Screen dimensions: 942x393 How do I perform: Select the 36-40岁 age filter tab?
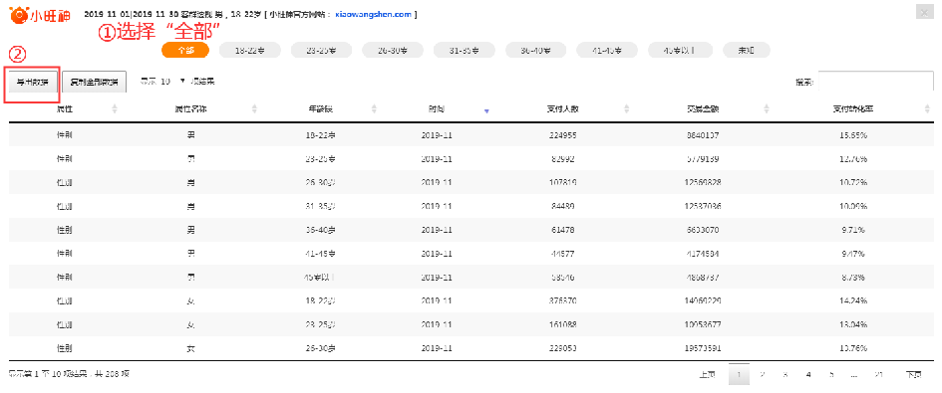(x=536, y=51)
